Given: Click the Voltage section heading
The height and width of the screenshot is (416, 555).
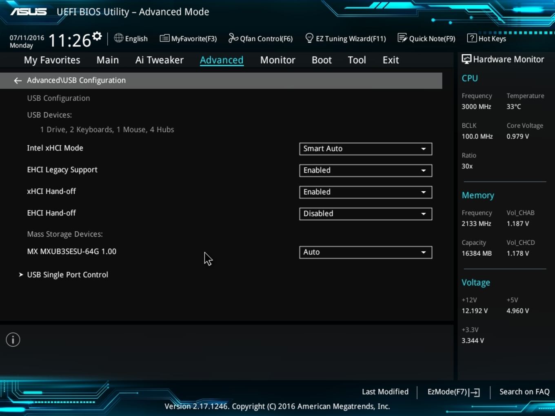Looking at the screenshot, I should (476, 283).
